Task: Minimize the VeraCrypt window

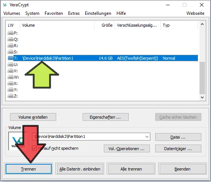Action: pyautogui.click(x=168, y=5)
